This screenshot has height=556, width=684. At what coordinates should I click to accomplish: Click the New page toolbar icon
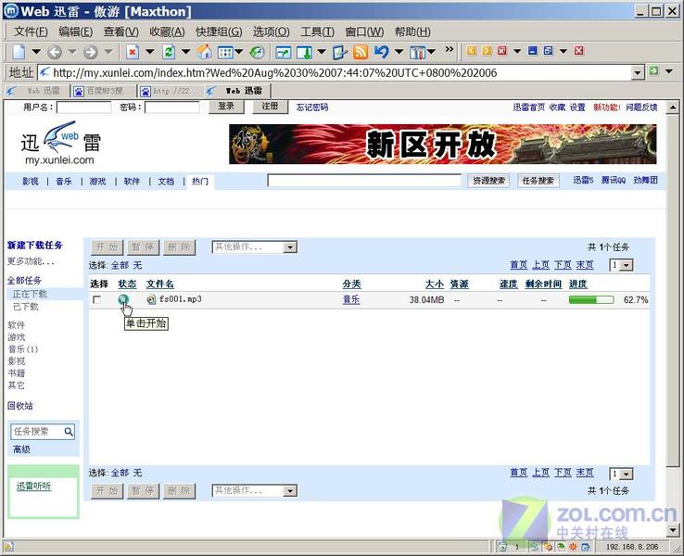(19, 52)
